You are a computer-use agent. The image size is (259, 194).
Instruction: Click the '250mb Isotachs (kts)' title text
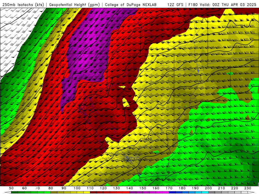click(x=23, y=5)
